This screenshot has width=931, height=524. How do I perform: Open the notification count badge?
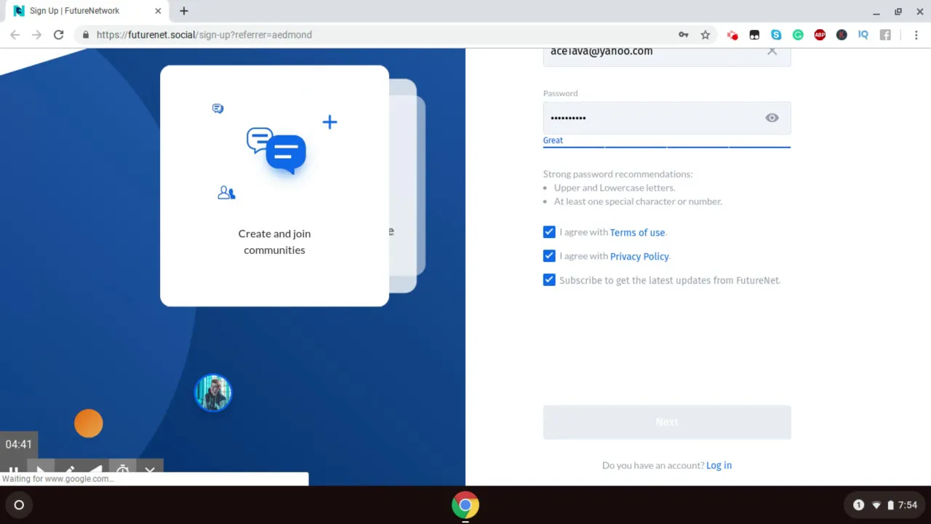(858, 505)
